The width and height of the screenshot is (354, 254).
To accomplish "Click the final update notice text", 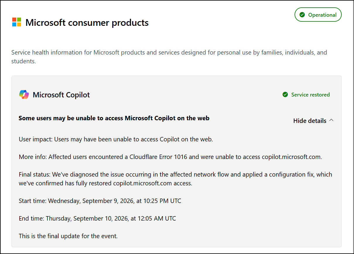I will click(68, 236).
